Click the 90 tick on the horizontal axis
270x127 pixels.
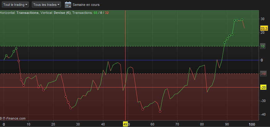tap(227, 124)
